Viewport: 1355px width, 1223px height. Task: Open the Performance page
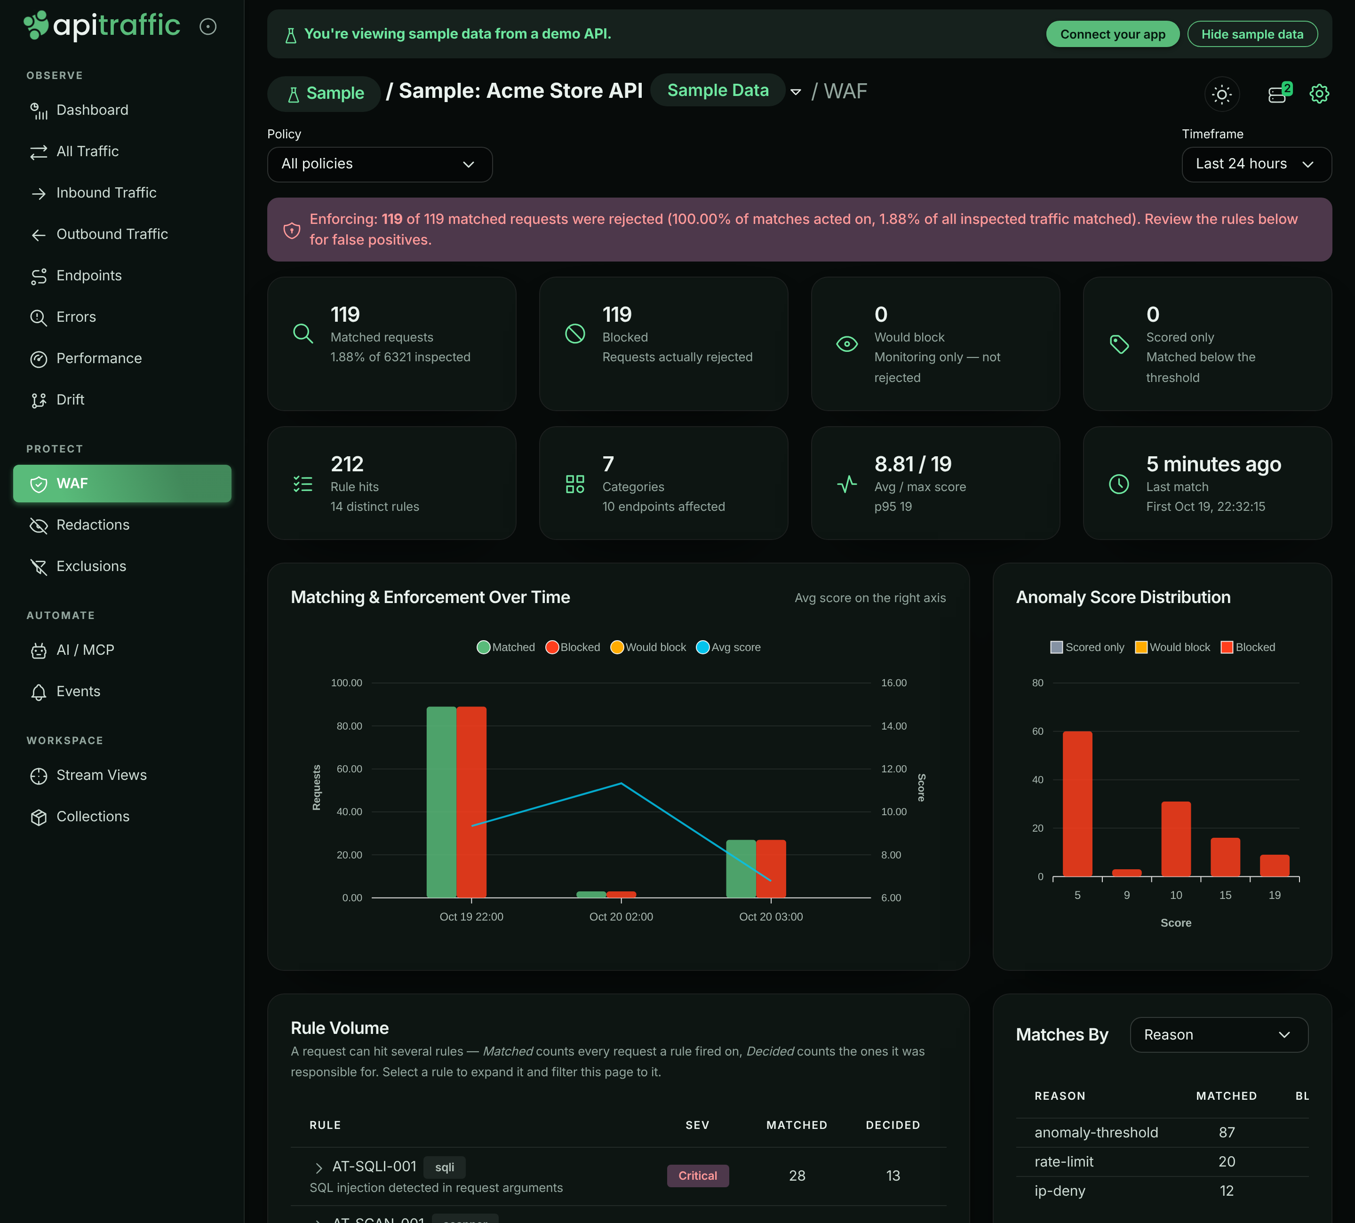(122, 359)
